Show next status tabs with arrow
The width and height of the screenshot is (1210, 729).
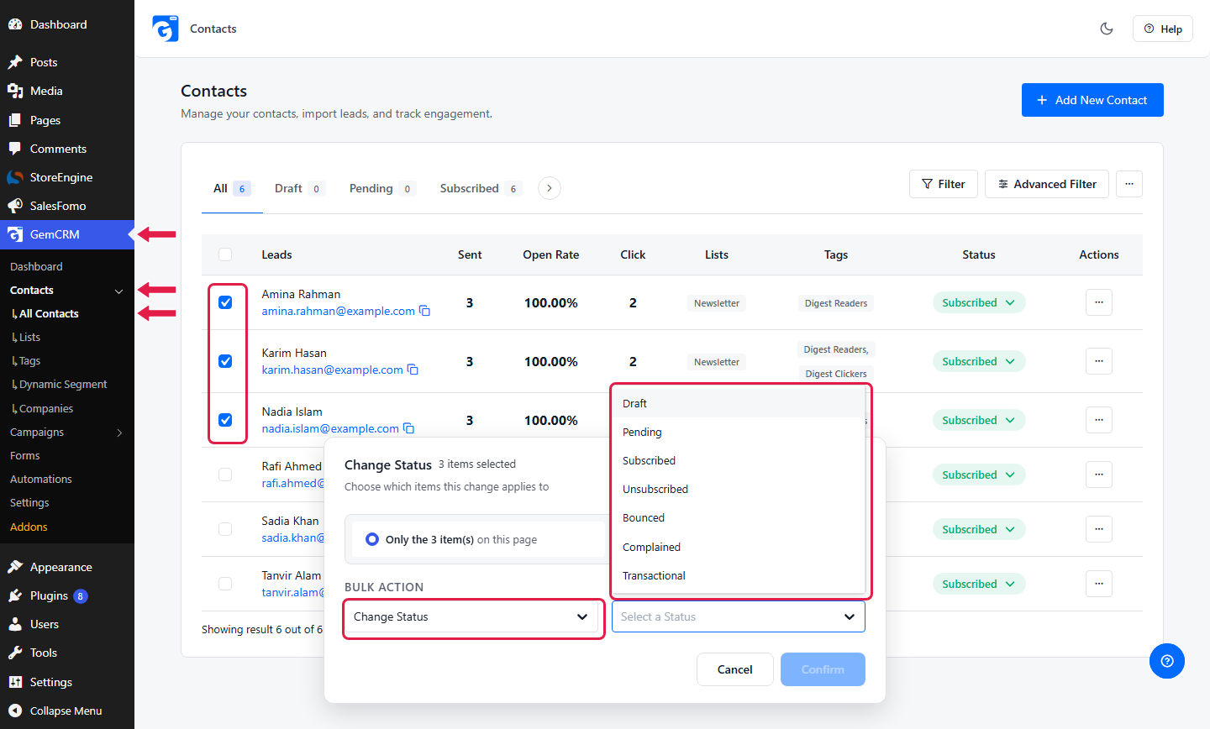tap(550, 188)
